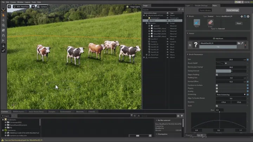Click the save brush icon

(245, 16)
